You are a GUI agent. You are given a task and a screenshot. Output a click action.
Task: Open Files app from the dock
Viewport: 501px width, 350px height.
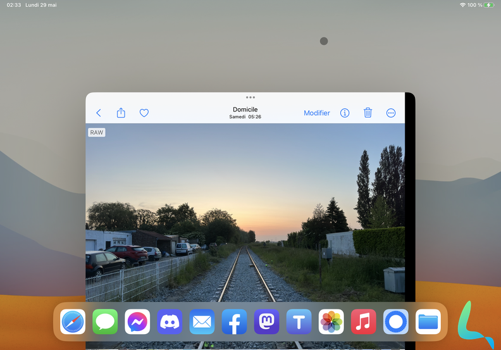point(428,322)
